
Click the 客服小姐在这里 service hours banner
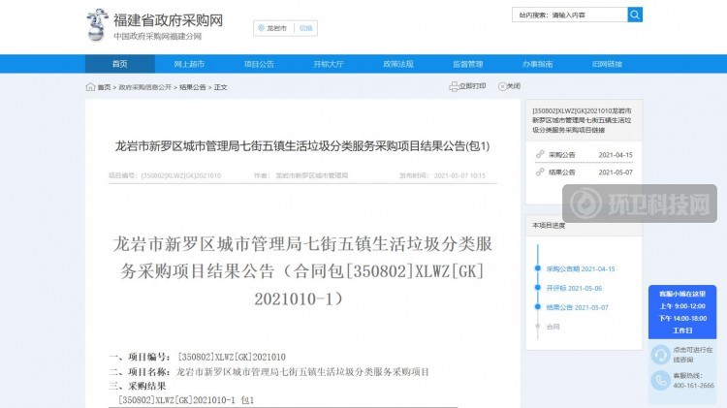pyautogui.click(x=682, y=312)
